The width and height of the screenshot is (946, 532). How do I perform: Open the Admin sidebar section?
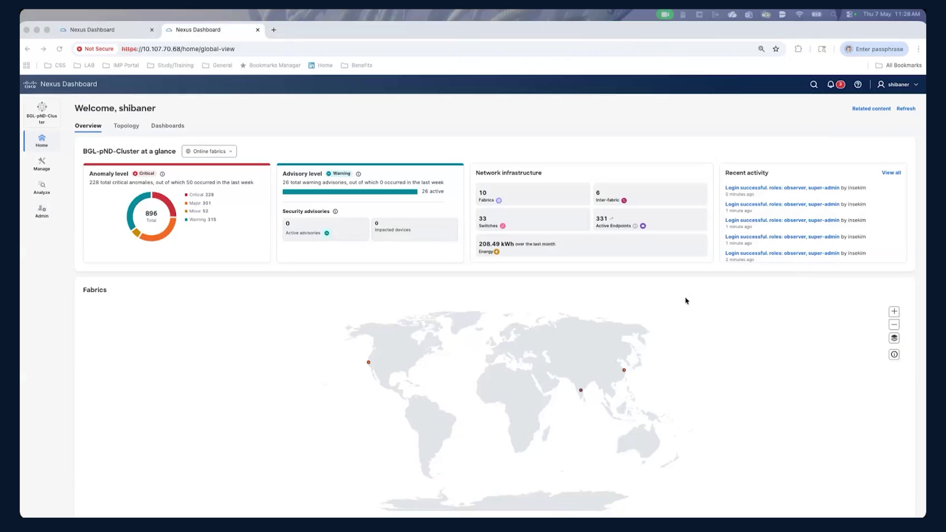[x=42, y=211]
